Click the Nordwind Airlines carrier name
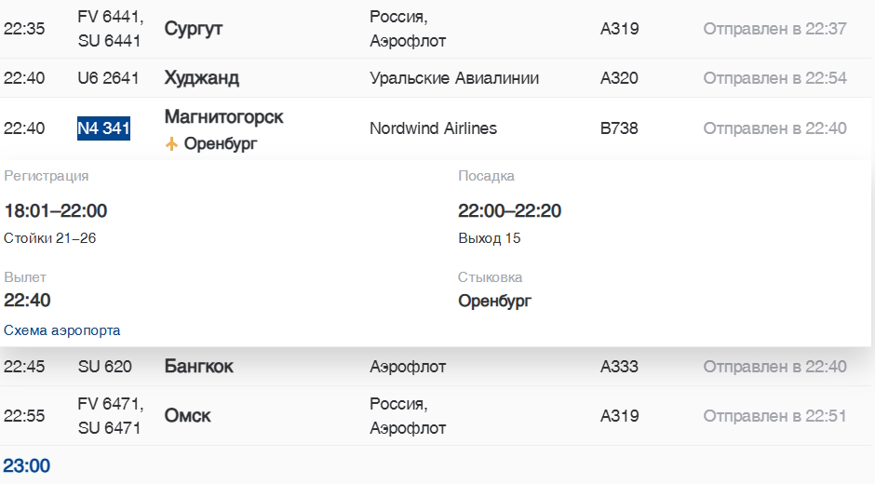 tap(433, 128)
